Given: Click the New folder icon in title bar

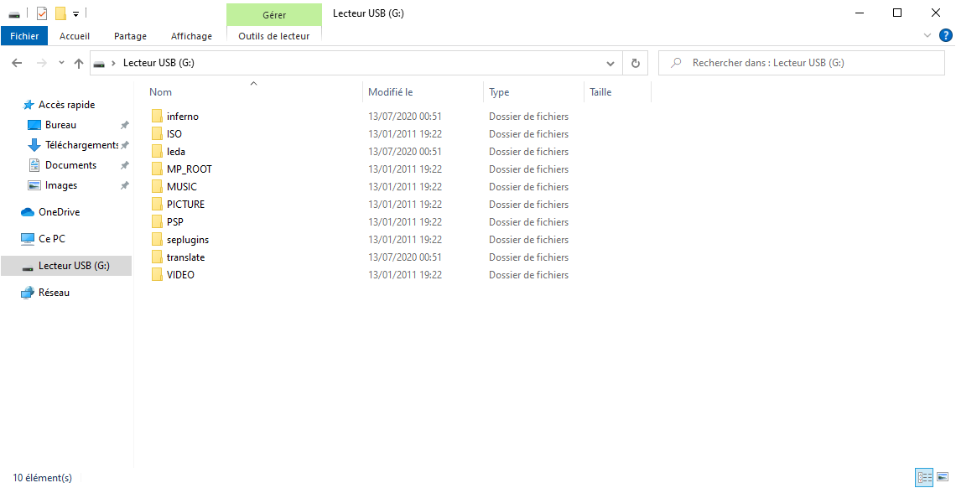Looking at the screenshot, I should tap(60, 13).
